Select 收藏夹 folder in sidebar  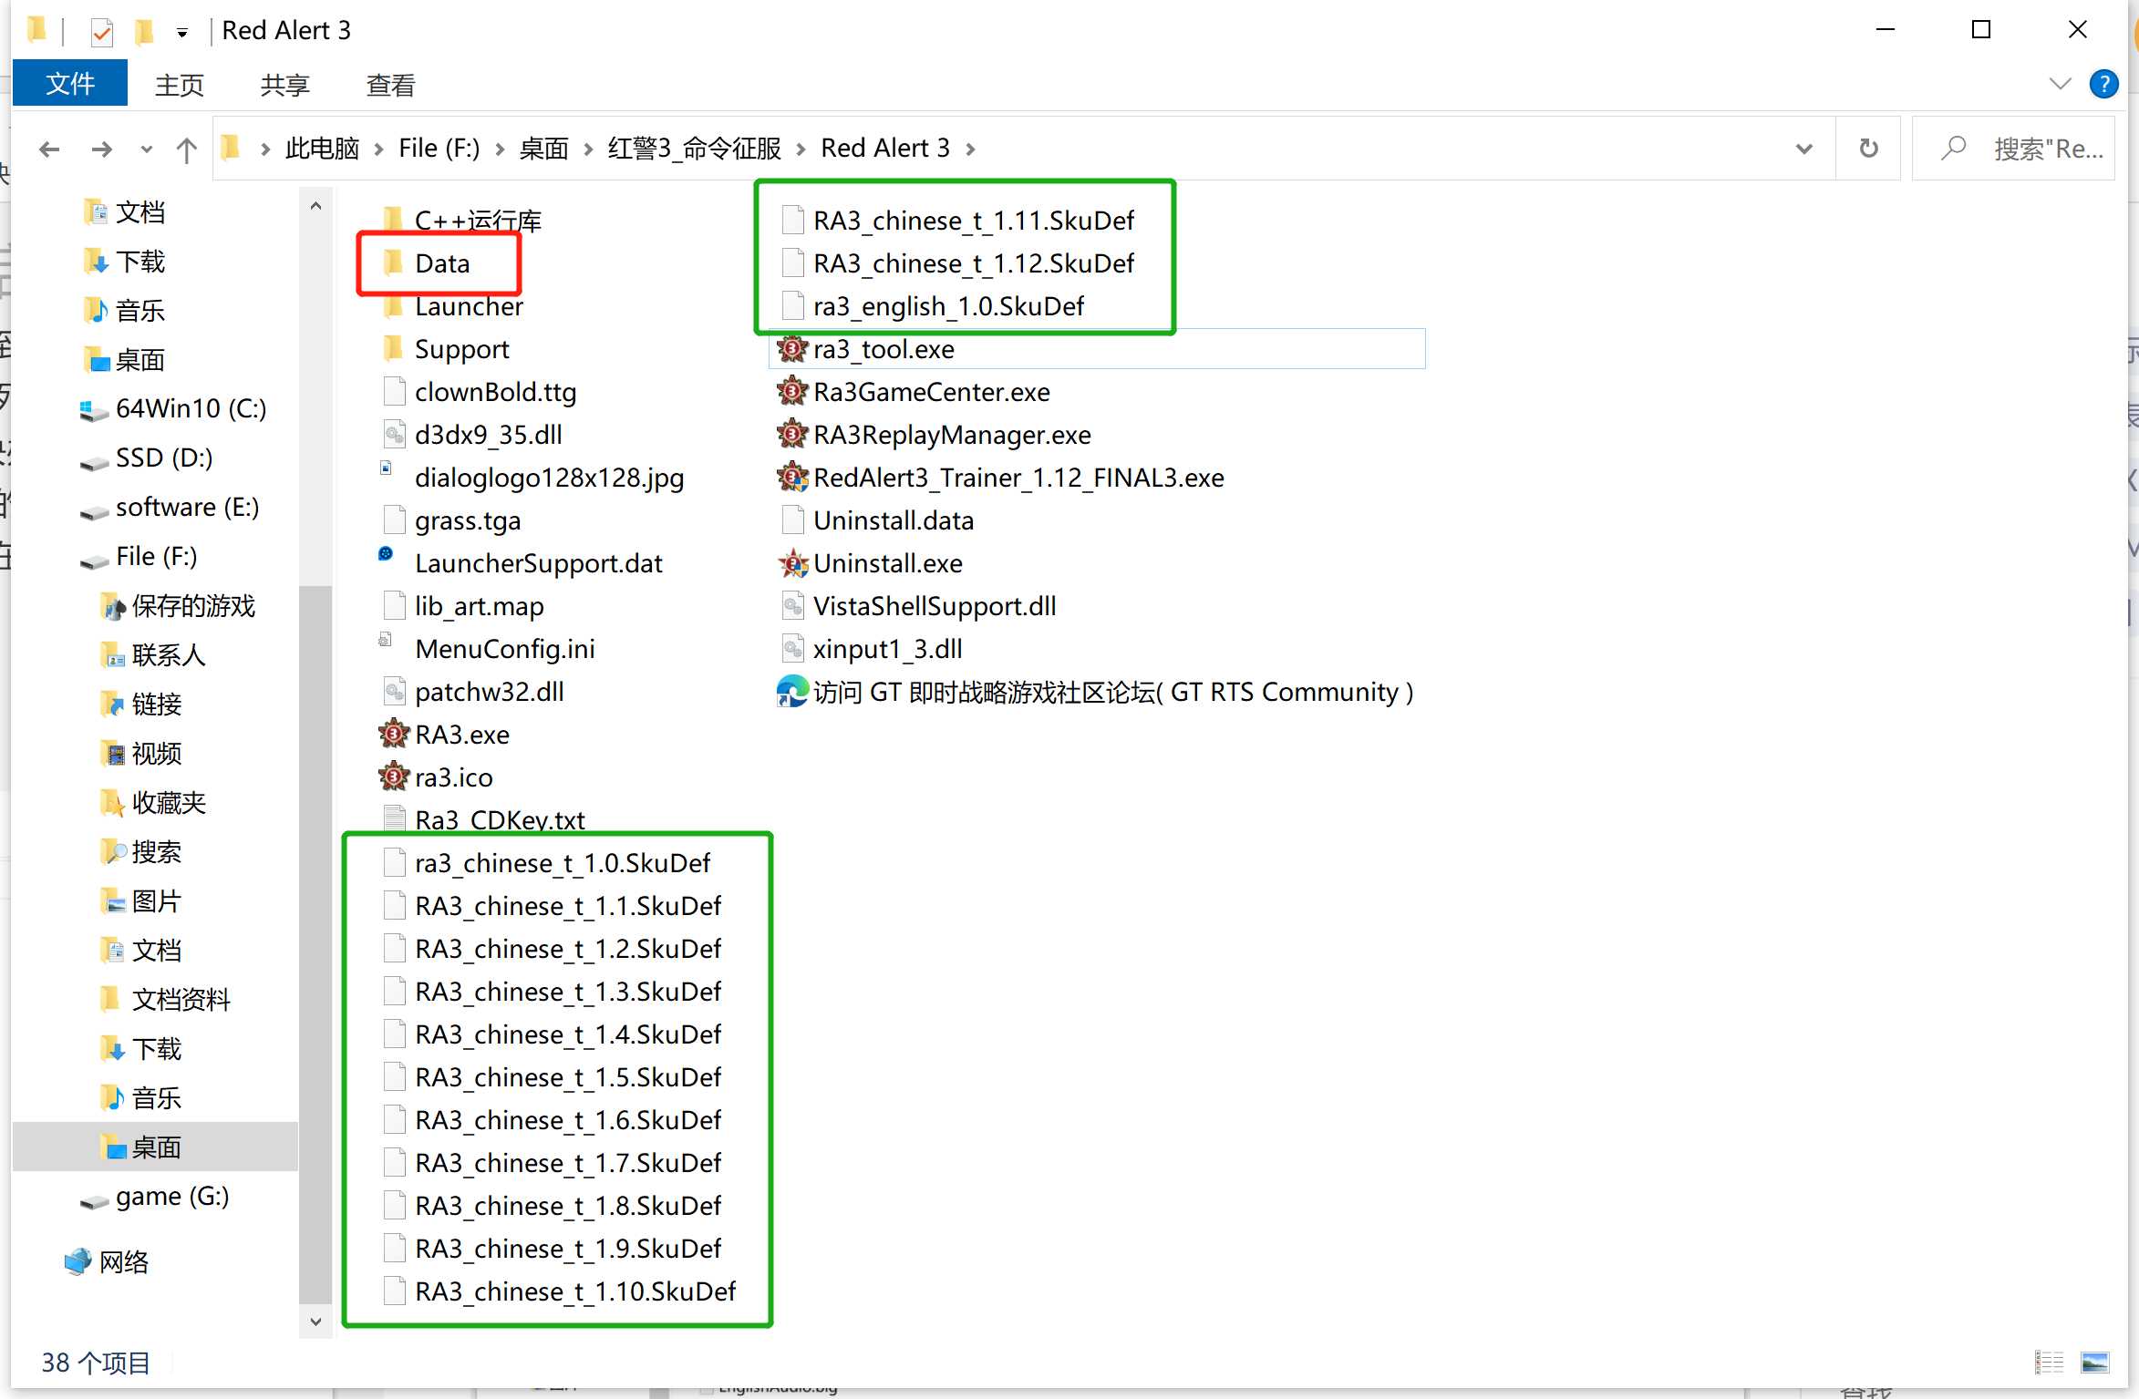pos(152,802)
